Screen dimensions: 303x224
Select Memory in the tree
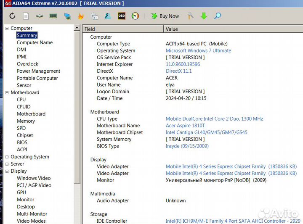click(26, 121)
